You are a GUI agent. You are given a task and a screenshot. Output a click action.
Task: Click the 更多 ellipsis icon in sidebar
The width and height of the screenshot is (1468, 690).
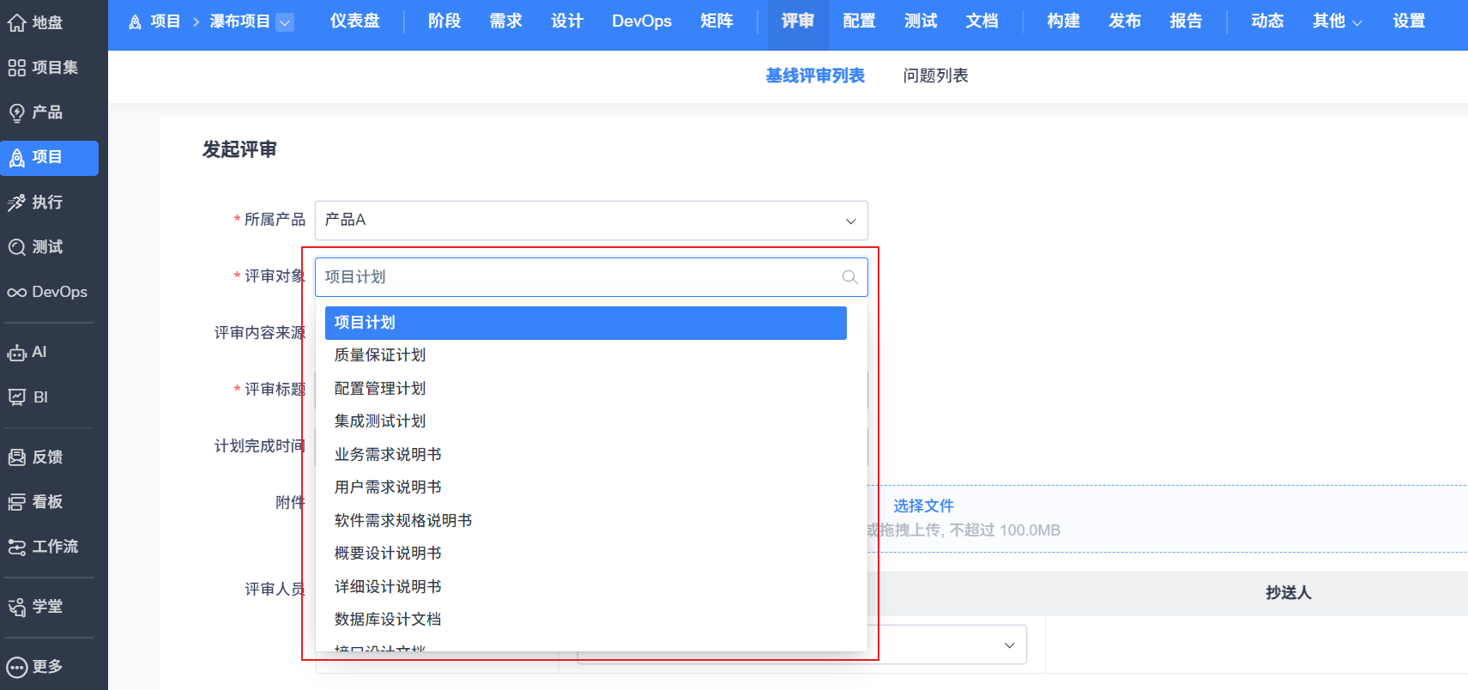(17, 667)
